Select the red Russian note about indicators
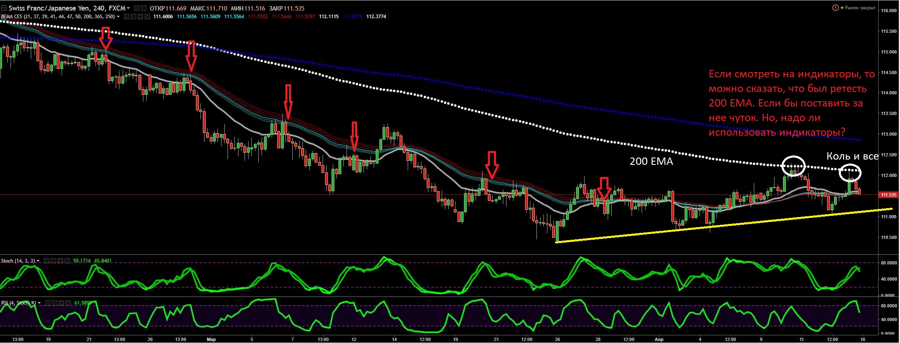Viewport: 900px width, 343px height. [791, 103]
